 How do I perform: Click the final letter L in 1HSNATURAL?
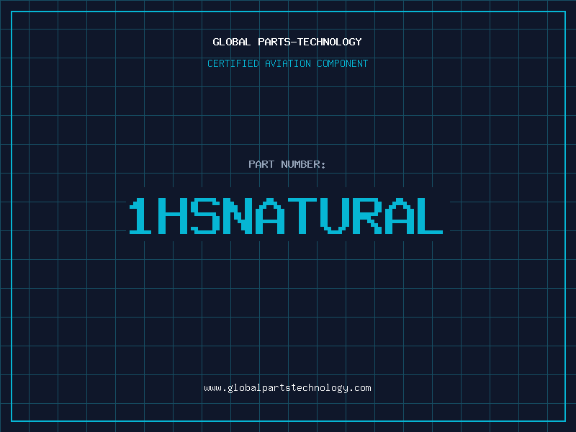coord(430,216)
